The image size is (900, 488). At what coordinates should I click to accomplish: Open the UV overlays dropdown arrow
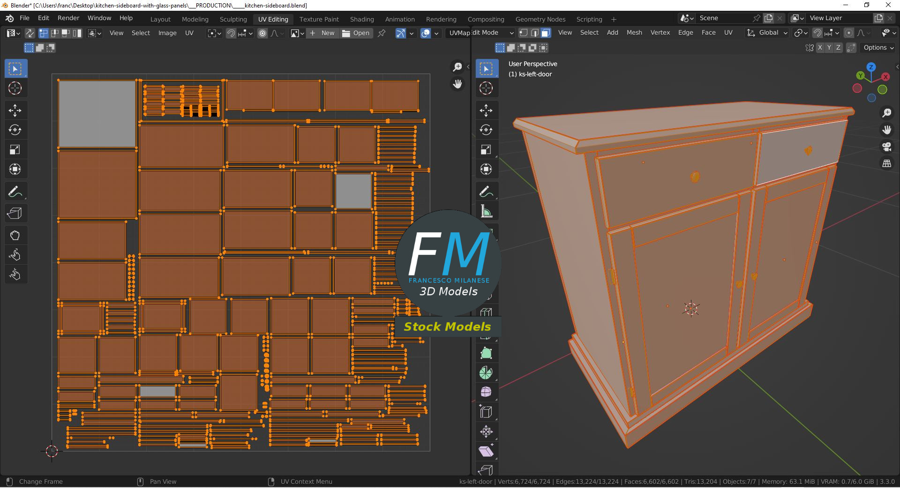[x=436, y=33]
